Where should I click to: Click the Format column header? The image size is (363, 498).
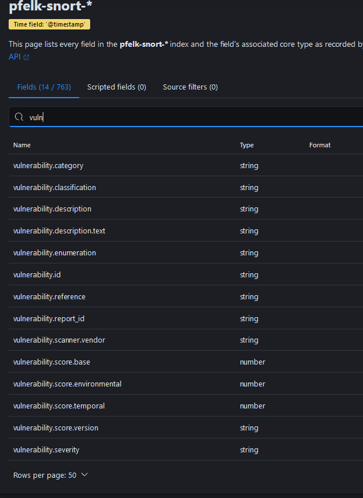click(320, 145)
